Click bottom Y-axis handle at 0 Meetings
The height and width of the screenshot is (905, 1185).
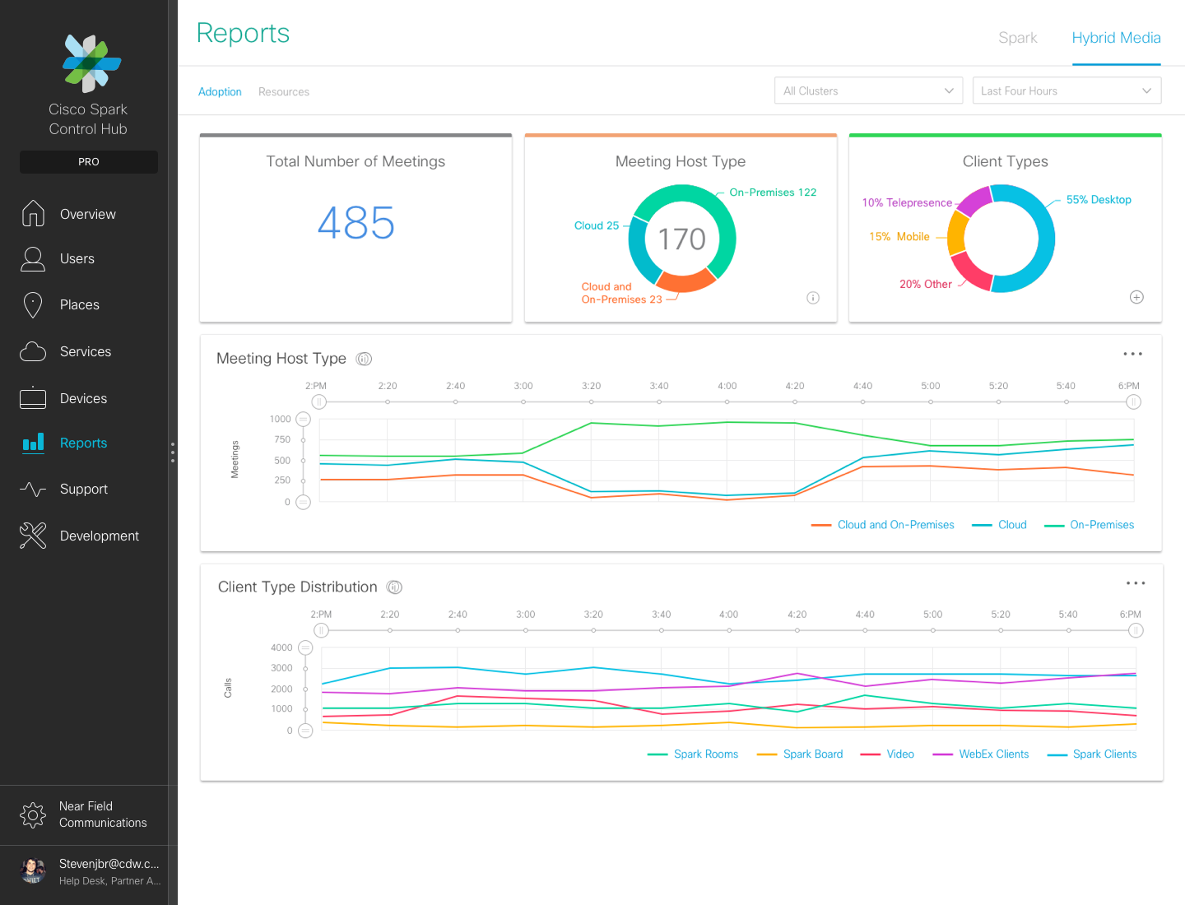(x=303, y=502)
